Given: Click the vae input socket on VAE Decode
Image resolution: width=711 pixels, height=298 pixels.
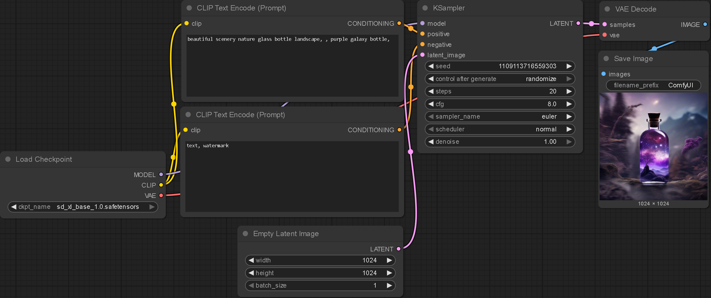Looking at the screenshot, I should tap(605, 35).
